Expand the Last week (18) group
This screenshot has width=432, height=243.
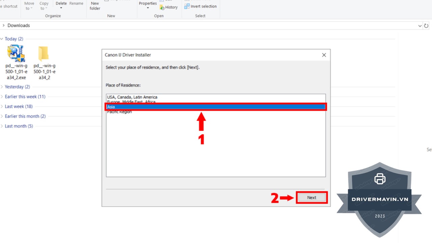(2, 106)
